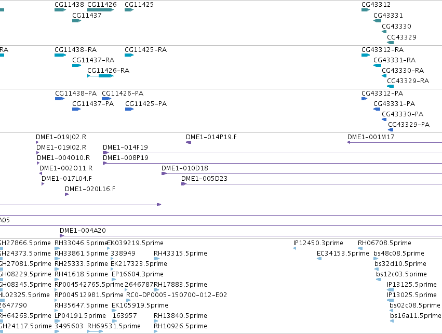This screenshot has width=442, height=334.
Task: Click the CG11438-PA protein feature
Action: [x=60, y=99]
